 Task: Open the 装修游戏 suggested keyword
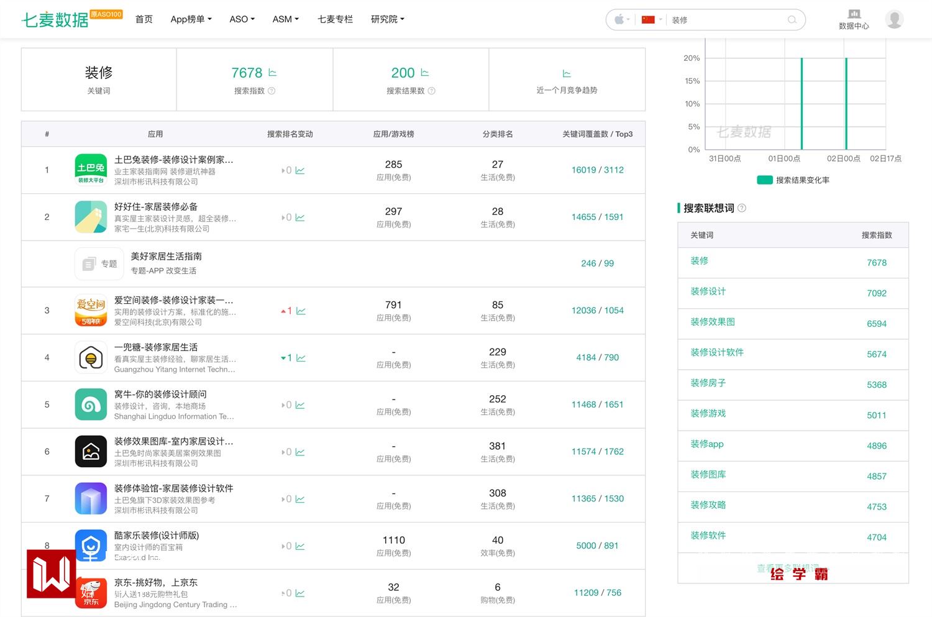(x=708, y=413)
